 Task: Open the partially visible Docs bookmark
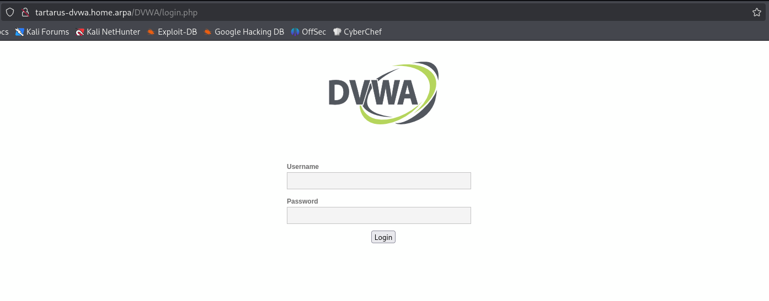(4, 32)
